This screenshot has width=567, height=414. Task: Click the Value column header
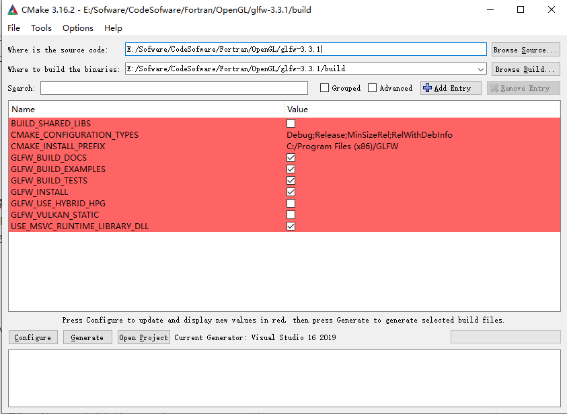tap(422, 110)
